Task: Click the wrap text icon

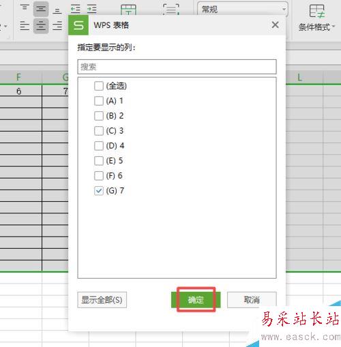Action: pos(171,10)
